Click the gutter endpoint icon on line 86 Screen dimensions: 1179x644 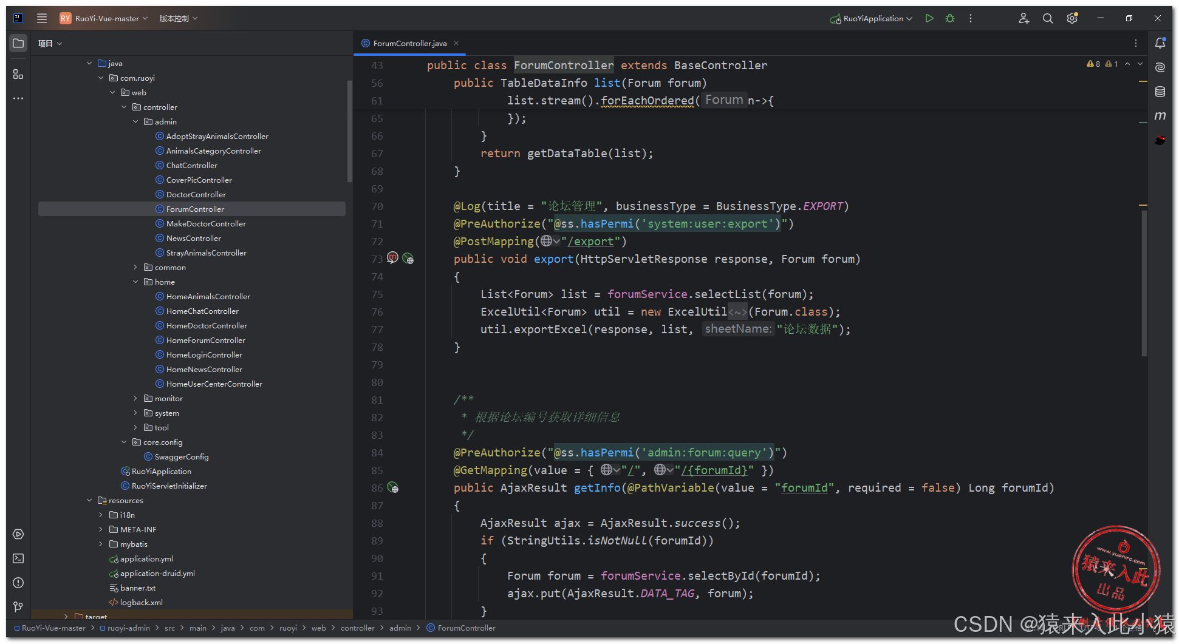click(x=393, y=487)
